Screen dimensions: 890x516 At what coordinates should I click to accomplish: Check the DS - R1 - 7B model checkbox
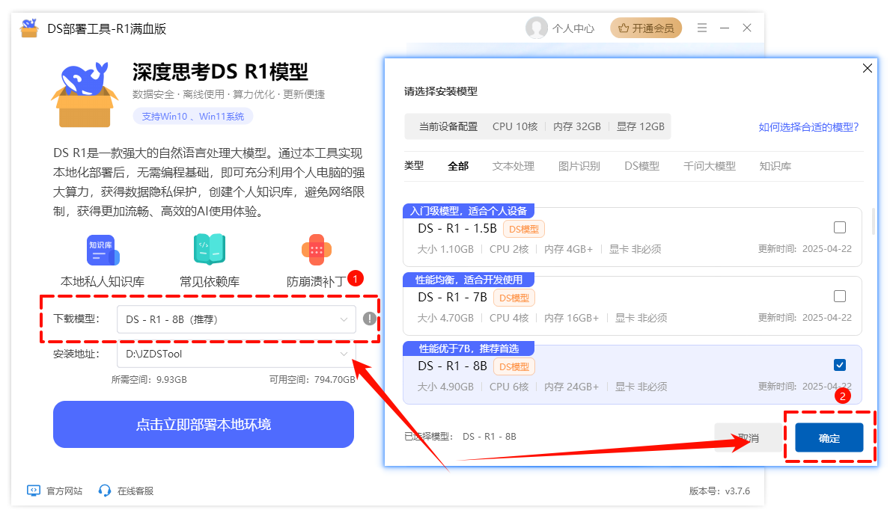click(x=840, y=296)
